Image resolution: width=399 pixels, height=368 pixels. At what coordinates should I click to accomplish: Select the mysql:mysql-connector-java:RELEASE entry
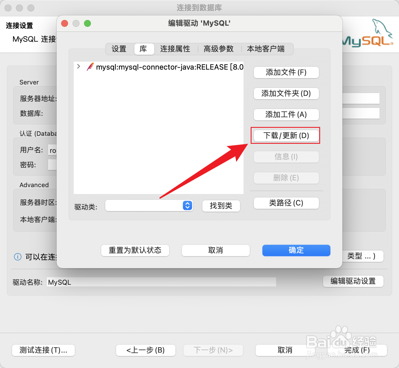(169, 67)
